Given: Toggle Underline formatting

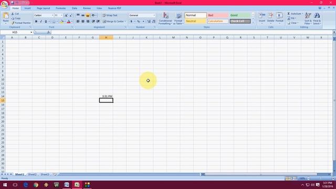Looking at the screenshot, I should click(x=46, y=22).
